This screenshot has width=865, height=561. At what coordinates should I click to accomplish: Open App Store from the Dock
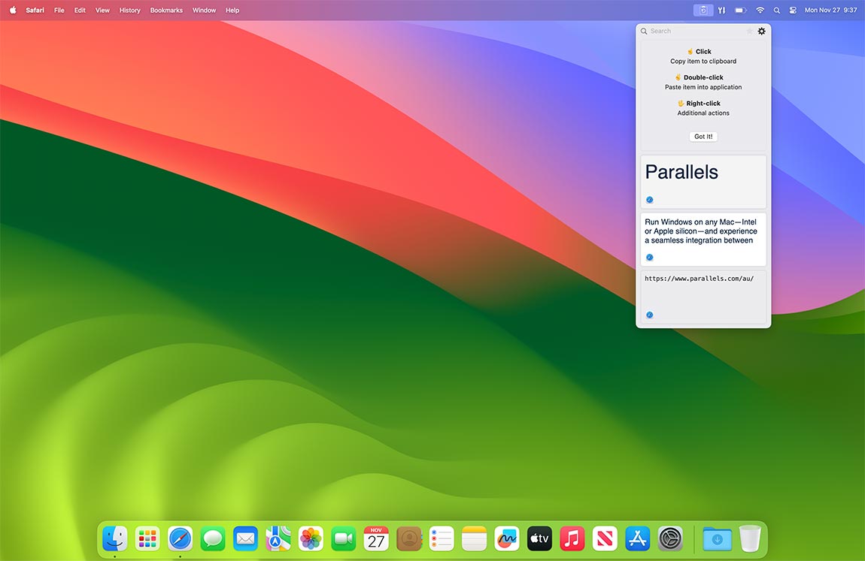(x=637, y=538)
